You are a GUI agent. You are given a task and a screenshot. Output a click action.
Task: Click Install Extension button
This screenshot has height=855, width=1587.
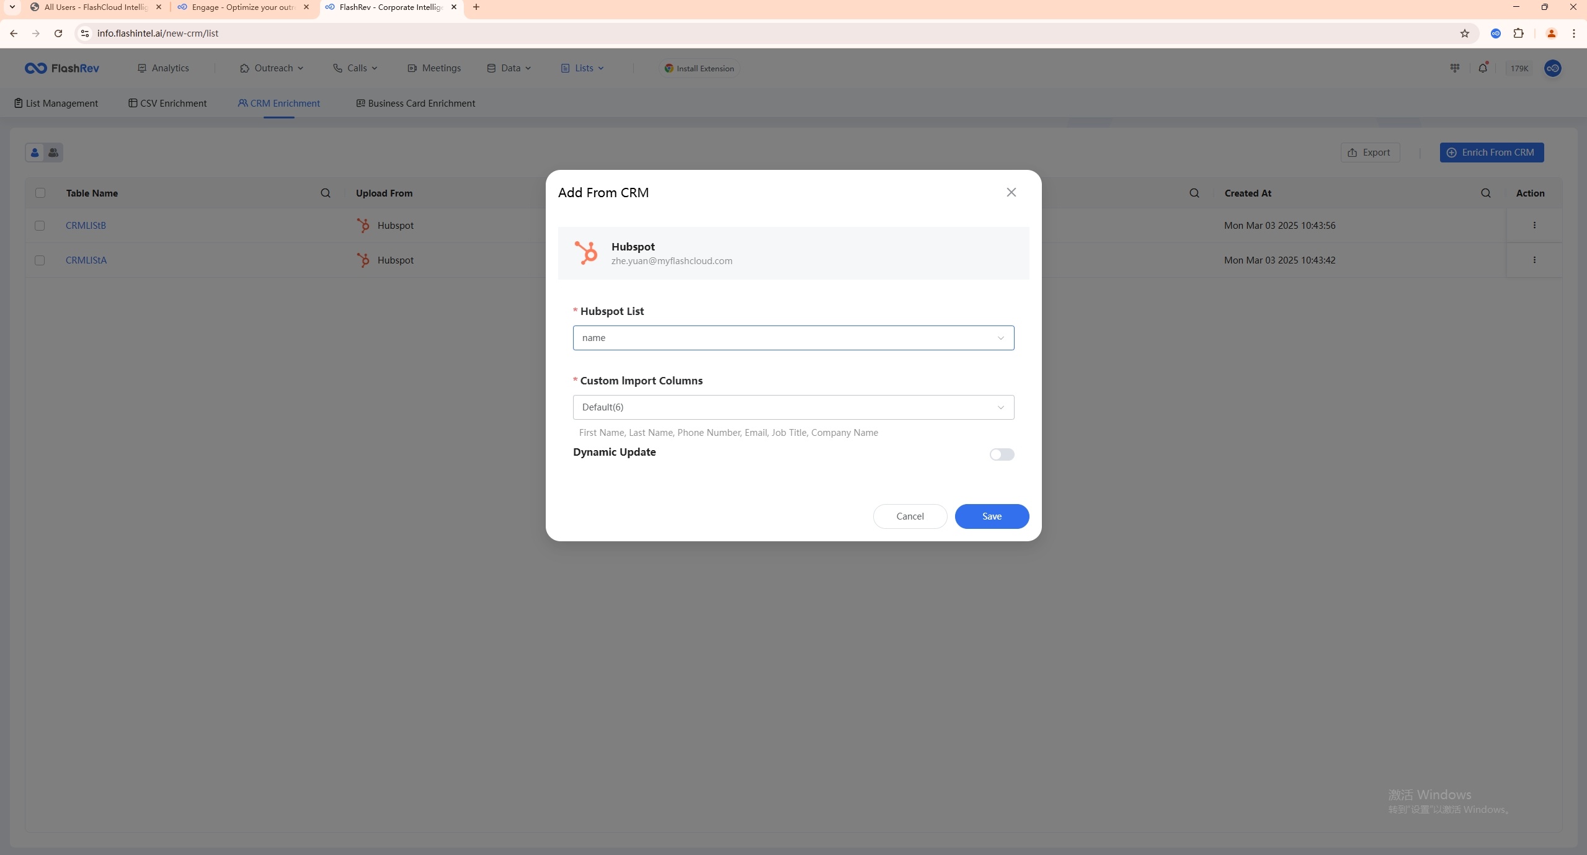coord(699,68)
